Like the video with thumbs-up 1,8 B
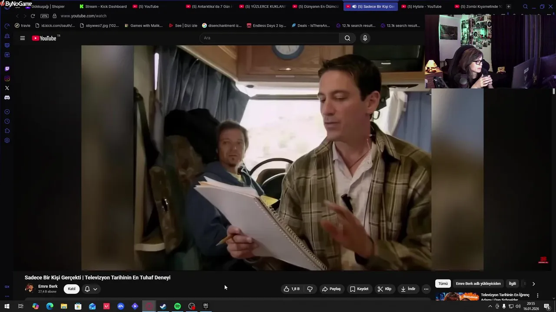The image size is (556, 312). (291, 289)
